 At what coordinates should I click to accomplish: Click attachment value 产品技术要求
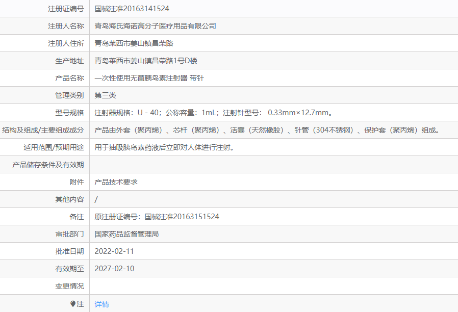click(x=116, y=182)
